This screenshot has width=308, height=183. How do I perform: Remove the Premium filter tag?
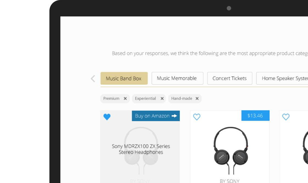(125, 99)
